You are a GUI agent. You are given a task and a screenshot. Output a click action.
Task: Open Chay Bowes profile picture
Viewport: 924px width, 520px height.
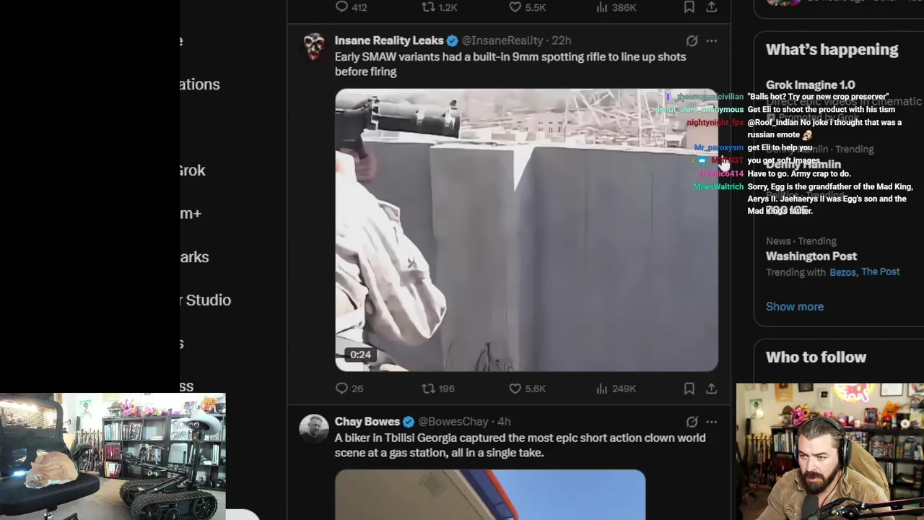tap(314, 428)
